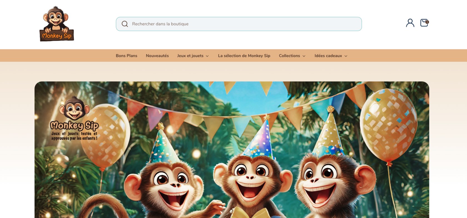Expand the Idées cadeaux dropdown arrow

pyautogui.click(x=346, y=56)
